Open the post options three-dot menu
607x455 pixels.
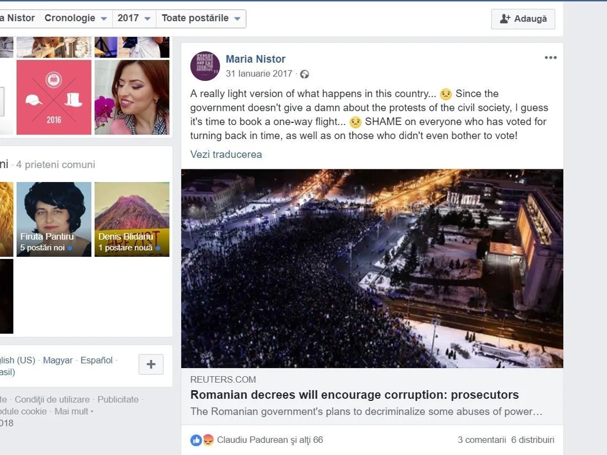[x=550, y=58]
